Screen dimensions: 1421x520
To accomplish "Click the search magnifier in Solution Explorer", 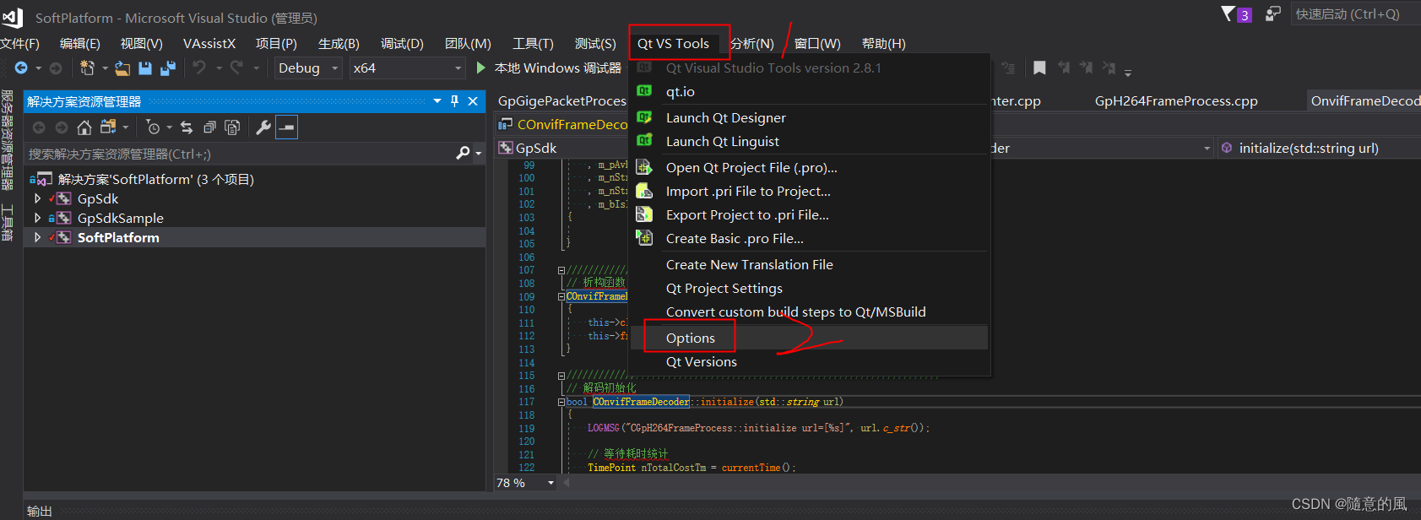I will [x=463, y=153].
